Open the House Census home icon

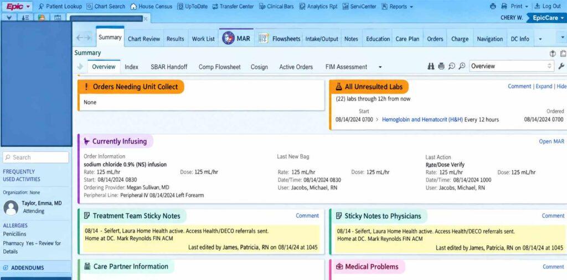[133, 7]
